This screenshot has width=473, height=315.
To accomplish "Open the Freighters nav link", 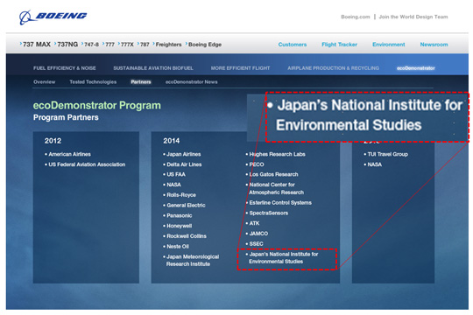I will (x=168, y=45).
